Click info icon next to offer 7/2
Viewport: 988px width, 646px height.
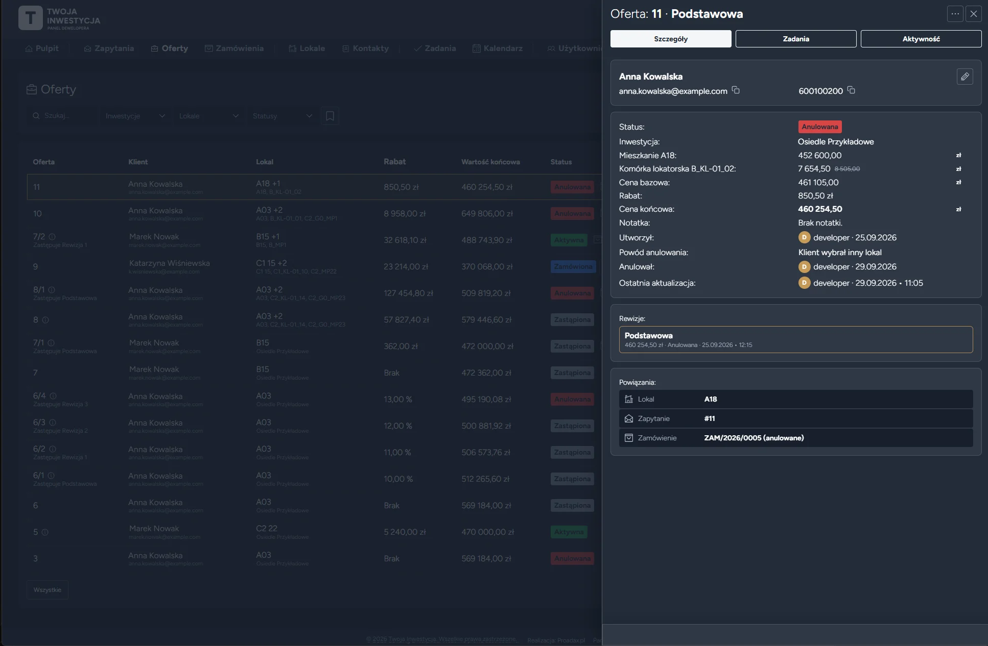coord(52,237)
